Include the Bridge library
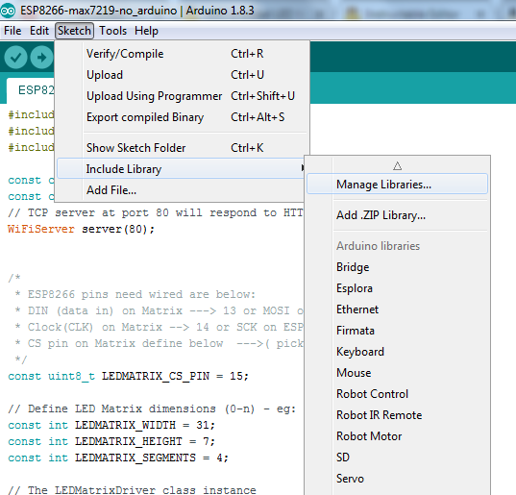The height and width of the screenshot is (495, 516). point(397,267)
